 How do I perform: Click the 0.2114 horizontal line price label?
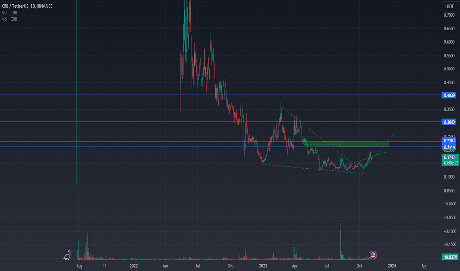point(449,147)
